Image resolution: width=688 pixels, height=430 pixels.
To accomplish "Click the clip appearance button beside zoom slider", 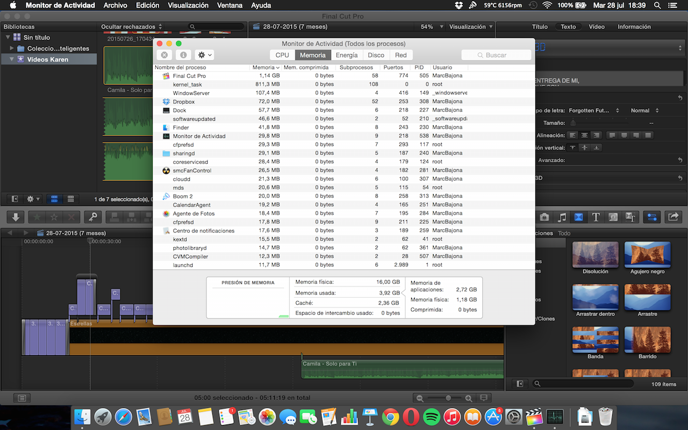I will pos(484,398).
